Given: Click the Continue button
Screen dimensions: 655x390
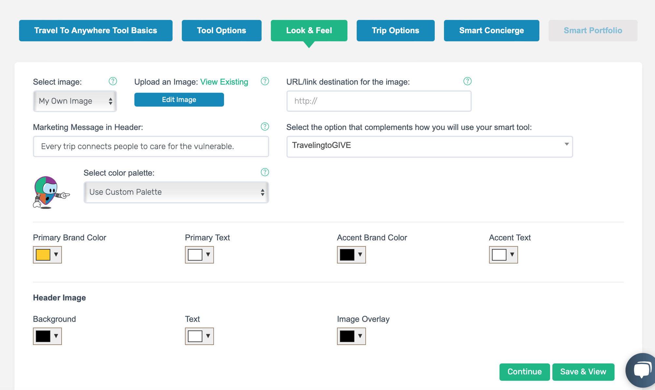Looking at the screenshot, I should 524,372.
